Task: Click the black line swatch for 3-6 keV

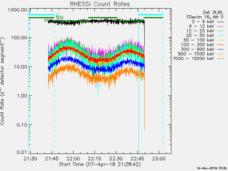Action: 221,22
